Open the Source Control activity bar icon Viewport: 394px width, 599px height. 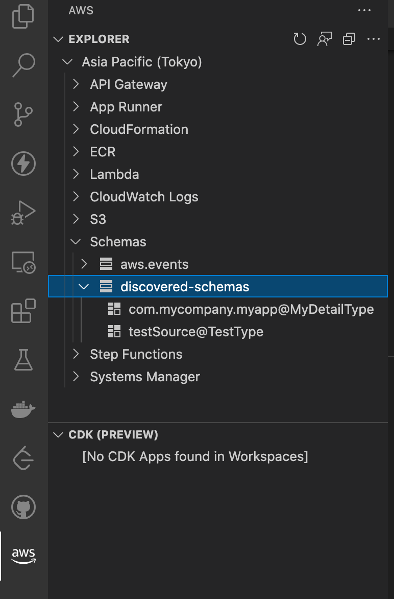(x=23, y=114)
